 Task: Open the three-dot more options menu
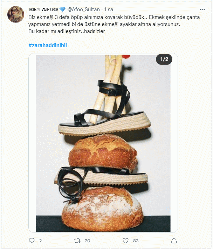click(202, 9)
